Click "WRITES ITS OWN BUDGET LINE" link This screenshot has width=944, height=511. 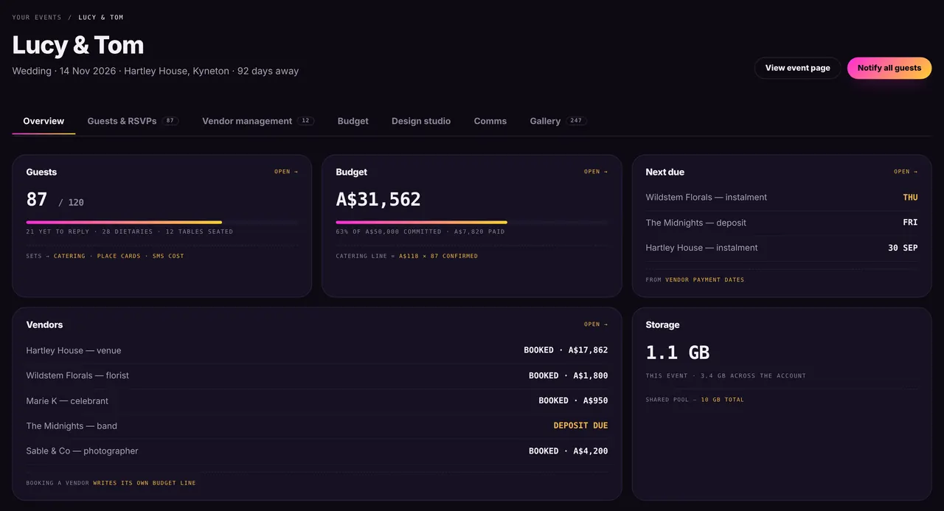pyautogui.click(x=145, y=483)
